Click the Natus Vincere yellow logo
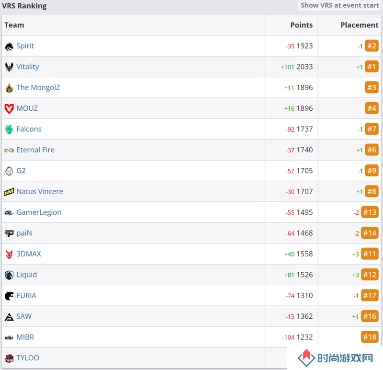Screen dimensions: 383x370 pyautogui.click(x=9, y=192)
